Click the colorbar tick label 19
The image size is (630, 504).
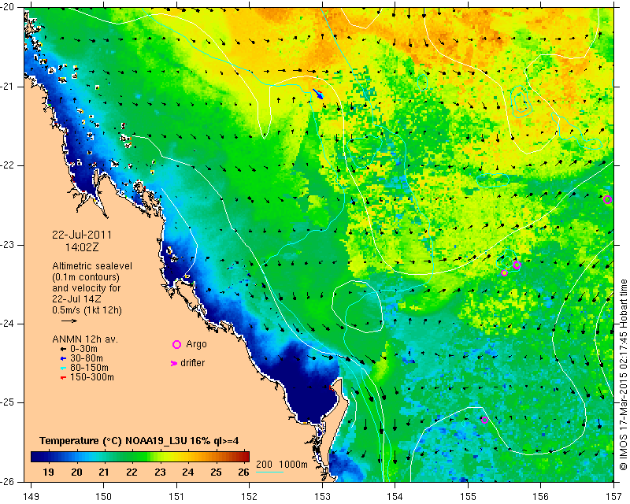point(48,472)
